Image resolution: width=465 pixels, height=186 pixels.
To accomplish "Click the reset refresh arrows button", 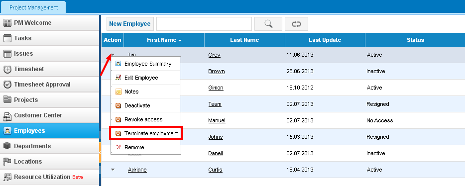I will click(296, 24).
